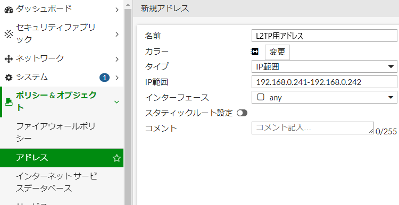Open ファイアウォールポリシー submenu
The height and width of the screenshot is (205, 399).
pyautogui.click(x=62, y=132)
